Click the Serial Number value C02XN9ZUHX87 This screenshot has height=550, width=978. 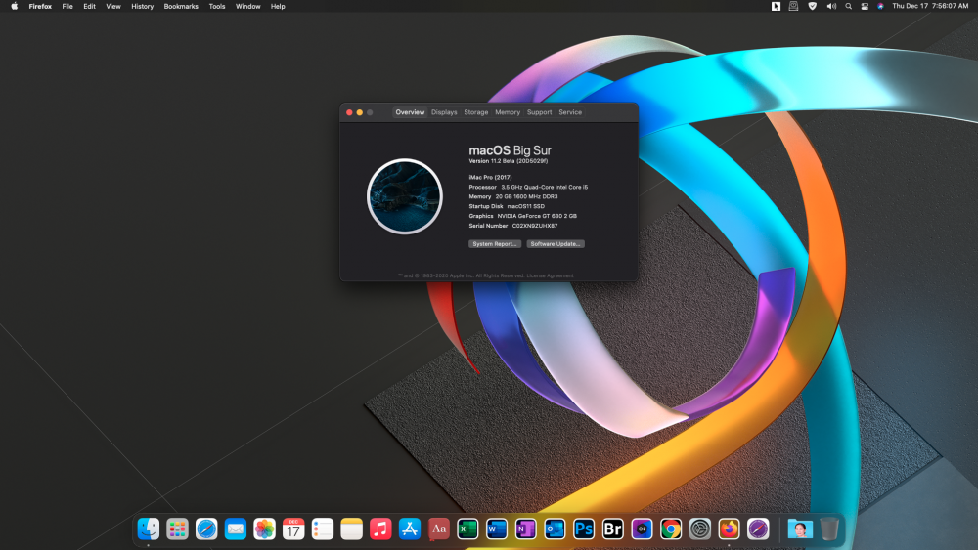click(x=535, y=226)
